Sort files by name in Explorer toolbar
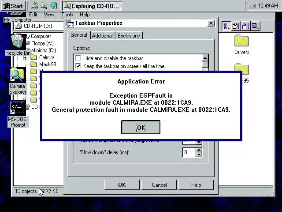 pyautogui.click(x=226, y=26)
